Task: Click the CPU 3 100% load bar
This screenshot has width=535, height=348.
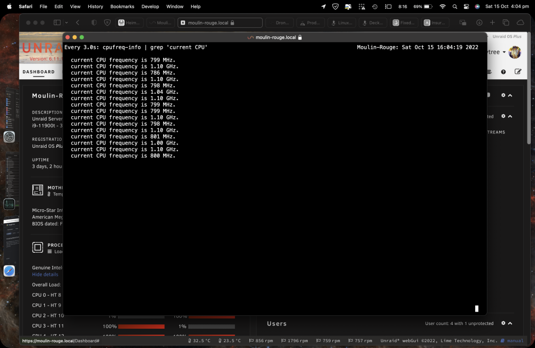Action: tap(141, 327)
